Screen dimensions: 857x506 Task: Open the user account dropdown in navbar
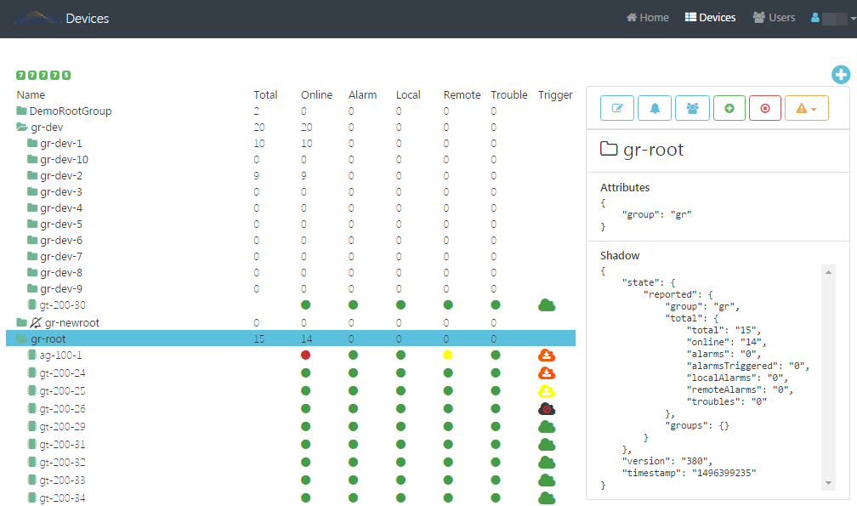(833, 18)
